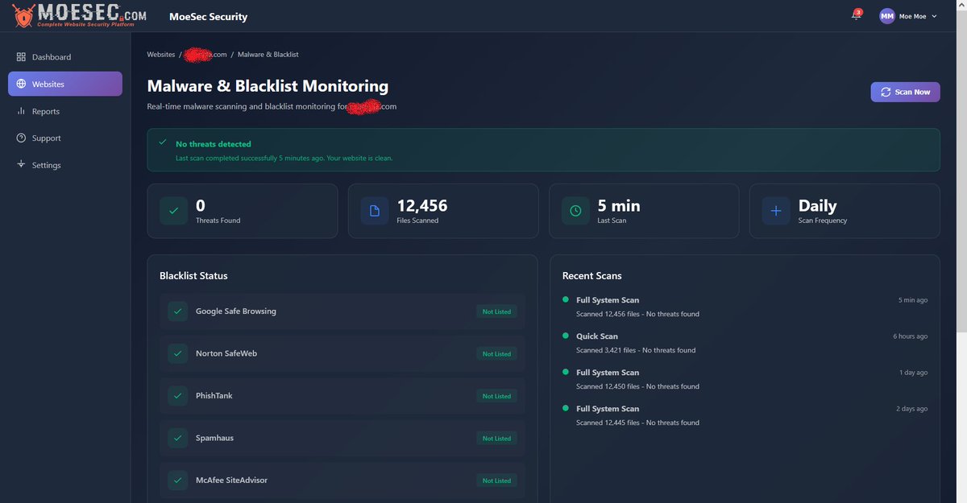
Task: Click the Files Scanned document icon
Action: tap(373, 210)
